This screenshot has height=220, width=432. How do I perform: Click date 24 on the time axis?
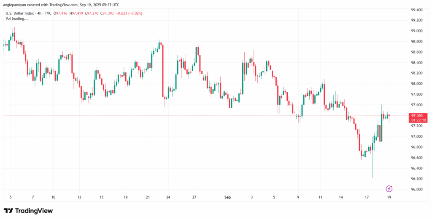(168, 197)
